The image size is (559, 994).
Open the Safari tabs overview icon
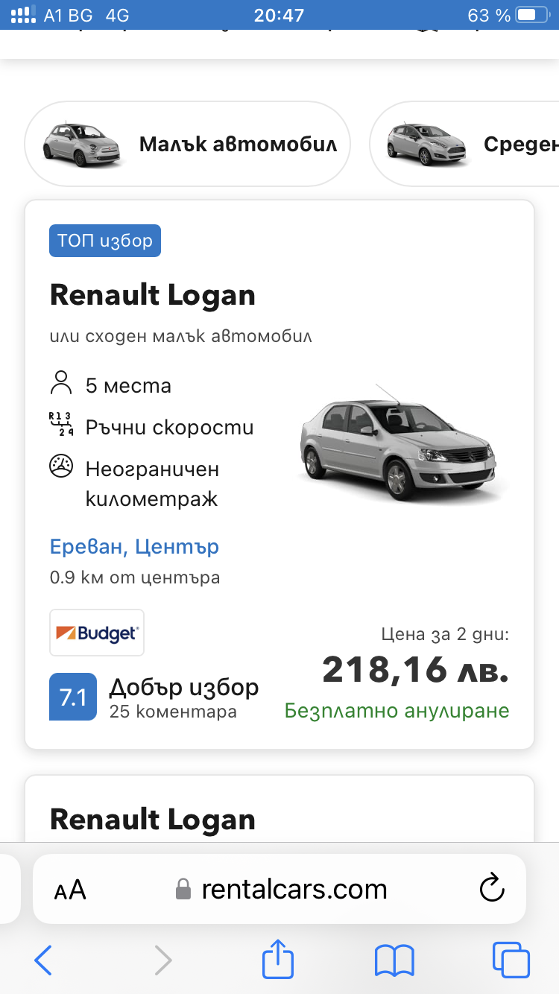(x=511, y=960)
